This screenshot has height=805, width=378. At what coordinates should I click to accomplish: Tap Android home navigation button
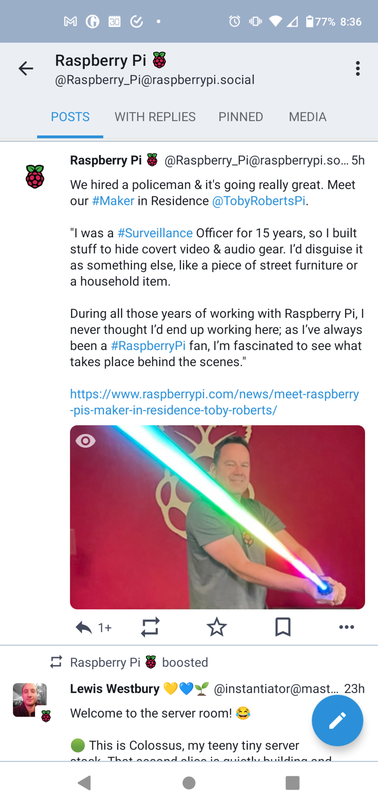pyautogui.click(x=189, y=783)
